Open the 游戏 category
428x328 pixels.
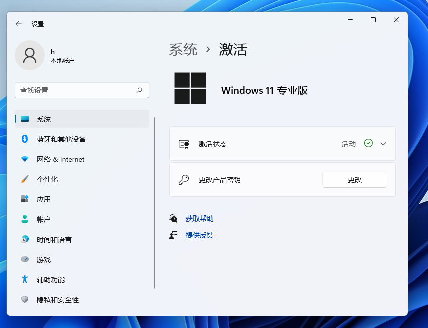[82, 259]
